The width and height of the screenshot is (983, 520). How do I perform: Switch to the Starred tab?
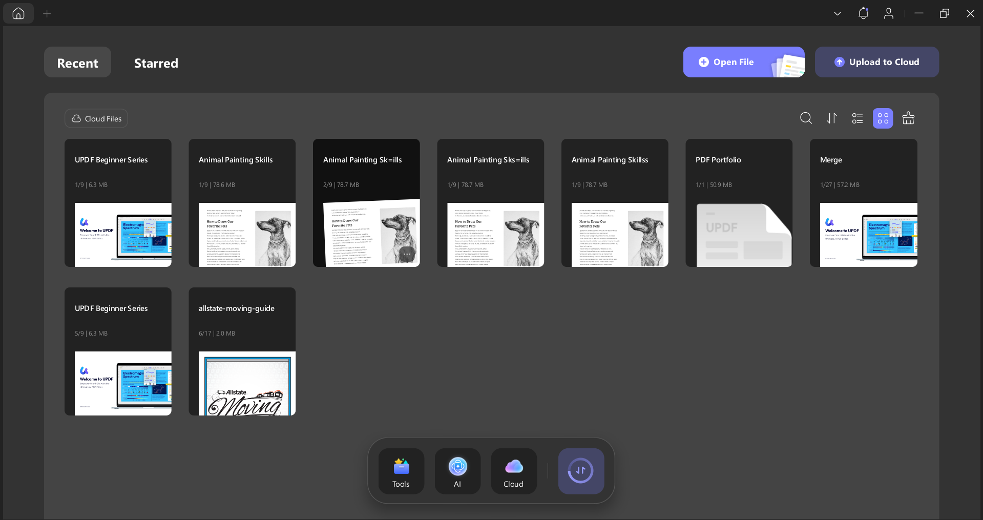pyautogui.click(x=156, y=63)
